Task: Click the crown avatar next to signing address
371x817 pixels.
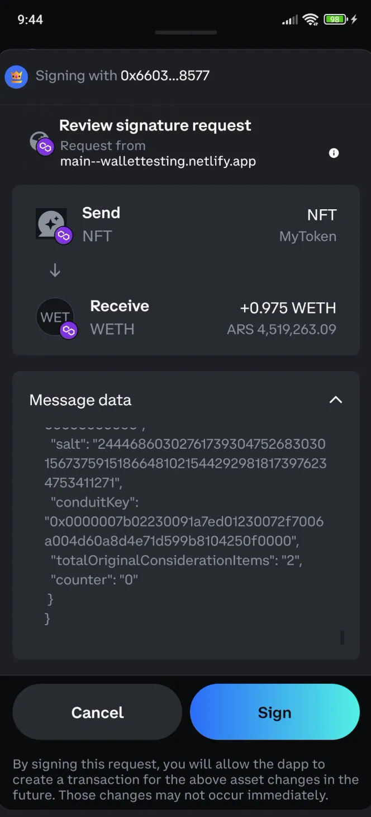Action: click(x=16, y=76)
